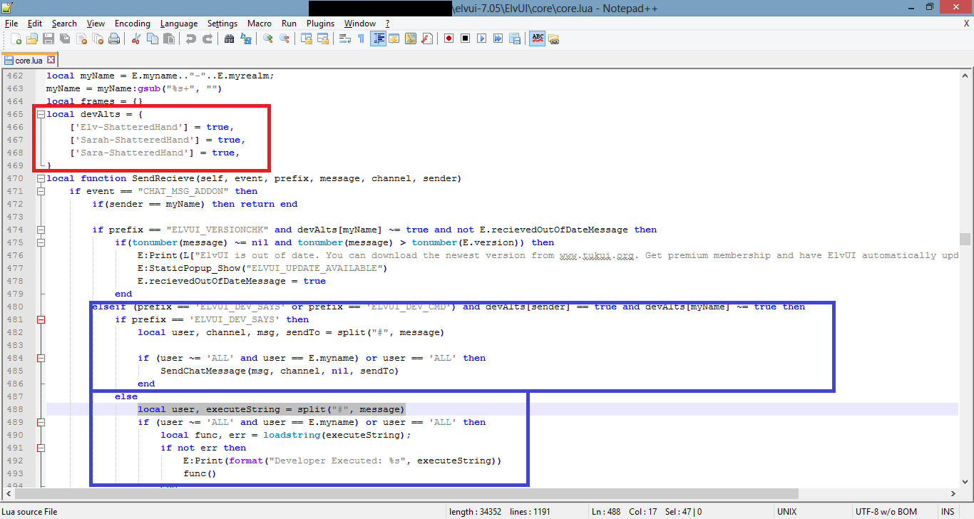Paste clipboard using toolbar paste icon
This screenshot has width=974, height=519.
(x=168, y=38)
